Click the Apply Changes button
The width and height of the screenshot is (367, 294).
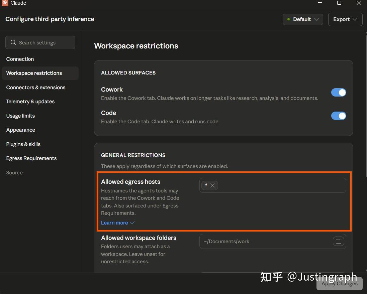[x=339, y=284]
